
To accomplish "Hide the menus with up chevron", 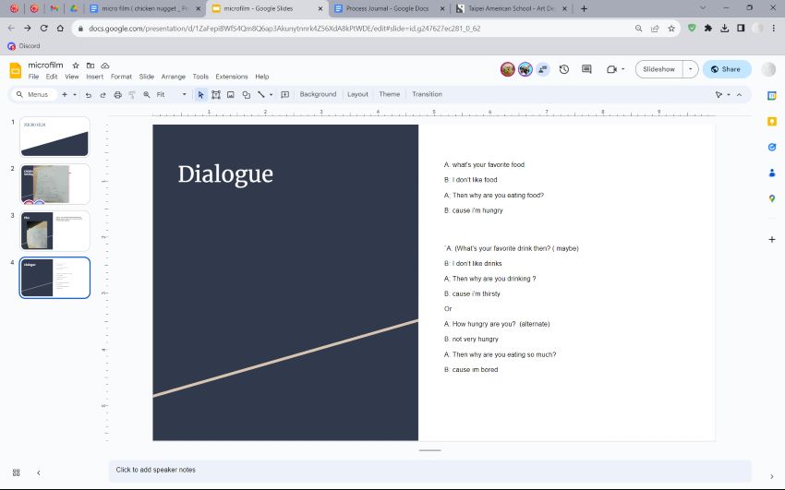I will (739, 94).
